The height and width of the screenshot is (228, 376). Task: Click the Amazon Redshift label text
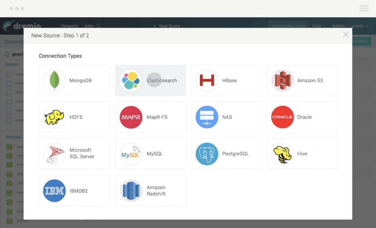tap(156, 191)
